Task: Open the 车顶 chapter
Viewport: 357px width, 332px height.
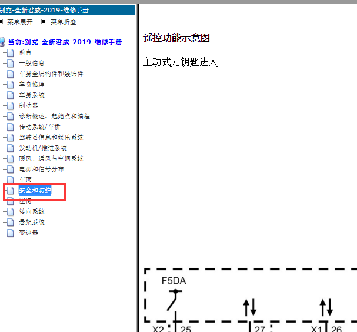Action: pos(25,180)
